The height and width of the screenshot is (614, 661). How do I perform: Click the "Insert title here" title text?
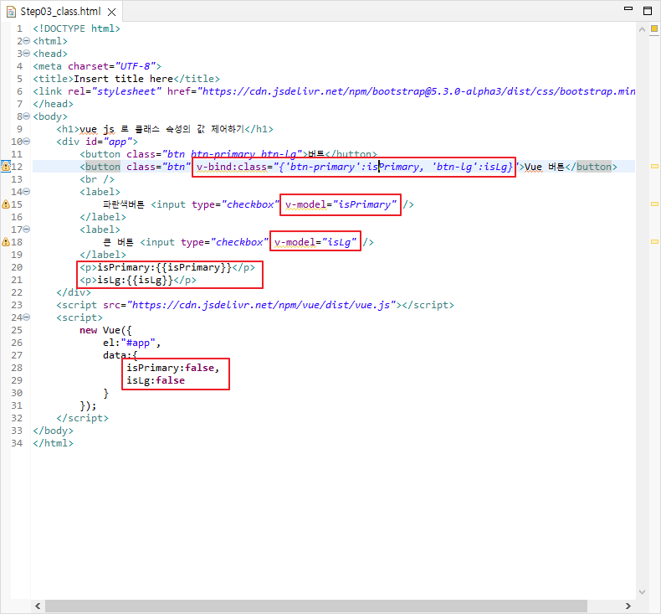(123, 79)
